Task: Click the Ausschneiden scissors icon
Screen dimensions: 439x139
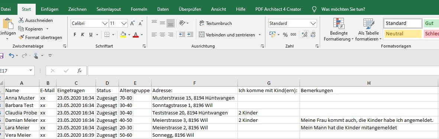Action: tap(21, 20)
